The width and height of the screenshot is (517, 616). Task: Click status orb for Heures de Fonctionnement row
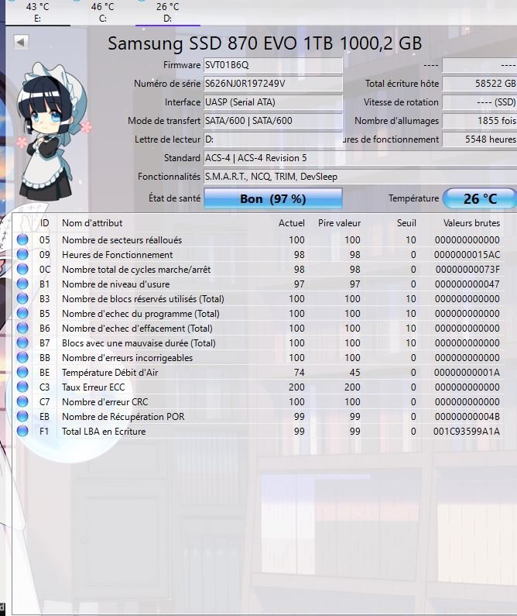(22, 255)
